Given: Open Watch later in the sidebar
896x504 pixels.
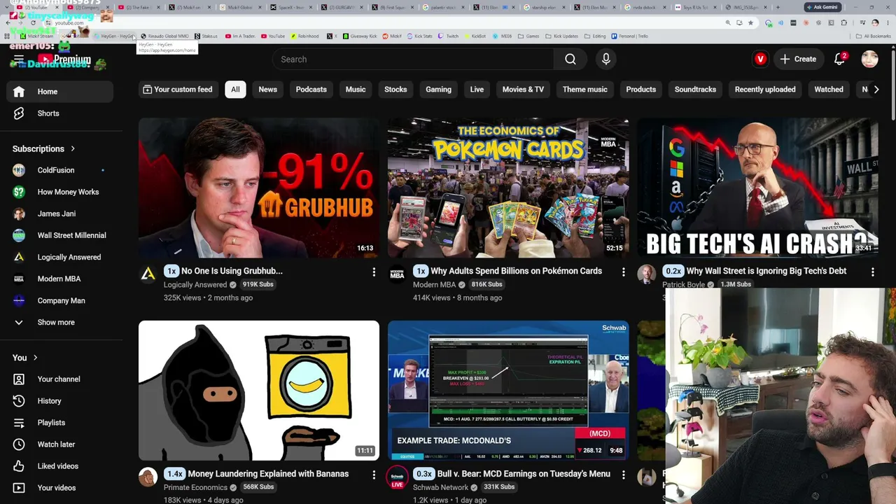Looking at the screenshot, I should click(57, 444).
